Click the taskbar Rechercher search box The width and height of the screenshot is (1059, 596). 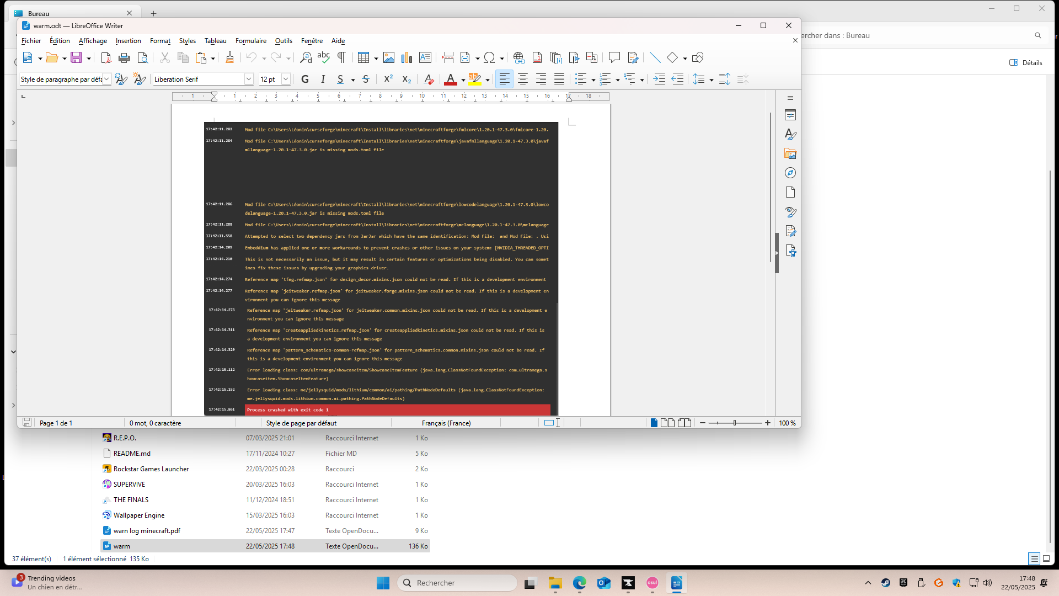[457, 583]
